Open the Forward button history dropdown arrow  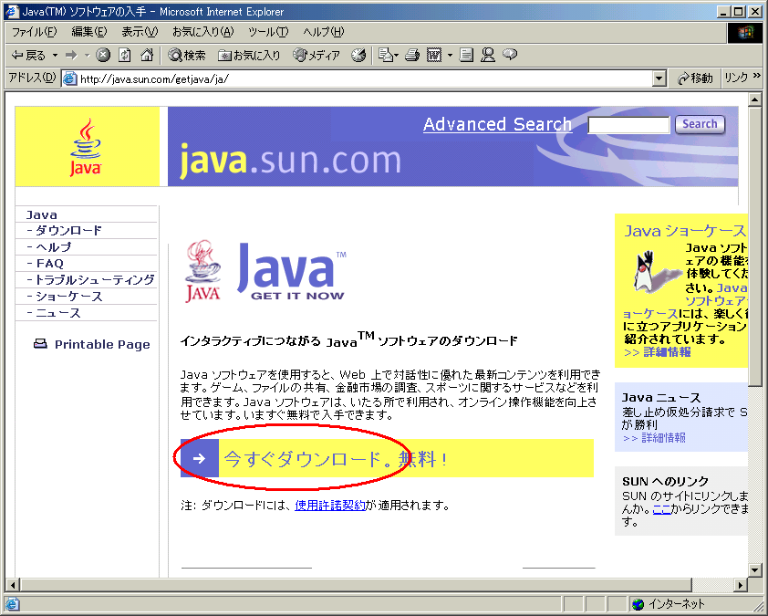pyautogui.click(x=88, y=56)
